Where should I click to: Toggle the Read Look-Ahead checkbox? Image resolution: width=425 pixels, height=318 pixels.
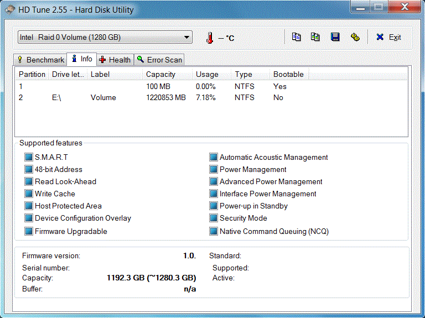[28, 181]
